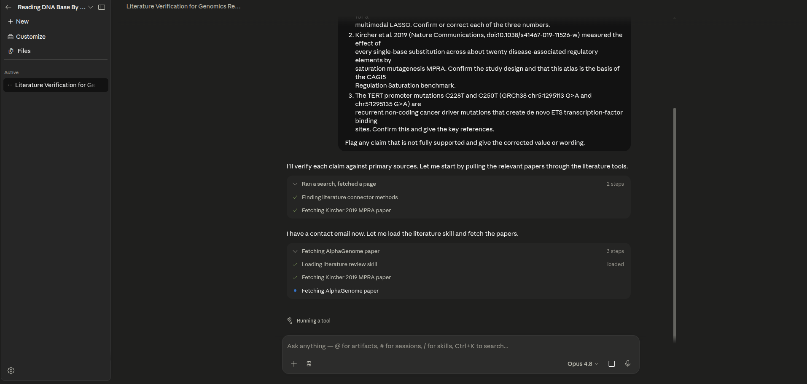The image size is (807, 384).
Task: Click the stop generation square button
Action: click(612, 364)
